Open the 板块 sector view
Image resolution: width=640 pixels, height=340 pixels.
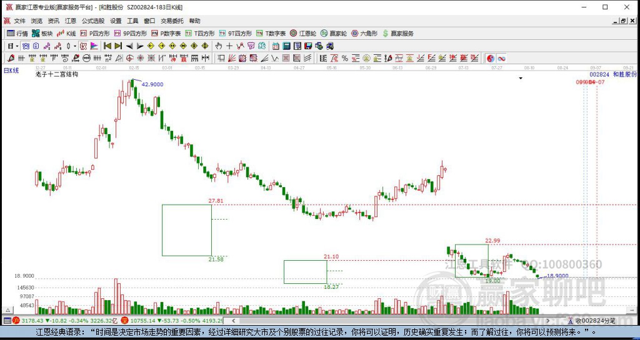tap(42, 34)
